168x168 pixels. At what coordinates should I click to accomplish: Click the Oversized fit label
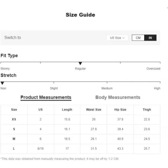click(x=153, y=69)
